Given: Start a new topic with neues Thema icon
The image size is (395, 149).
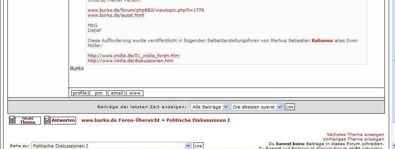Looking at the screenshot, I should click(x=25, y=120).
